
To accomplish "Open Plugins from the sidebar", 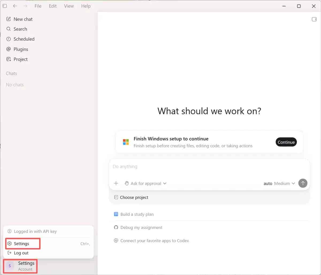I will click(17, 49).
